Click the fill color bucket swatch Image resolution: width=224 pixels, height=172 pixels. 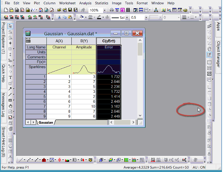point(82,17)
